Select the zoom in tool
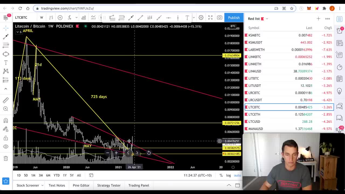Screen dimensions: 345x194 click(x=6, y=109)
